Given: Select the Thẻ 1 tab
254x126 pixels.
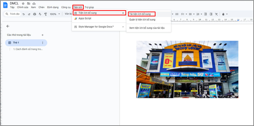Looking at the screenshot, I should pos(26,43).
